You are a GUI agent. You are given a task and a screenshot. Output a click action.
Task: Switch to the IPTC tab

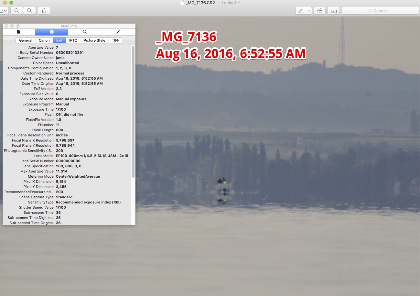(x=73, y=40)
